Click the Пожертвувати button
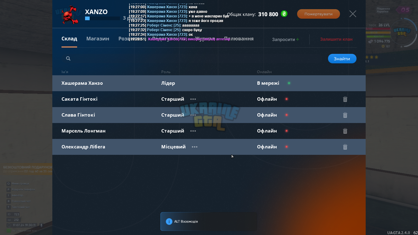 tap(319, 14)
